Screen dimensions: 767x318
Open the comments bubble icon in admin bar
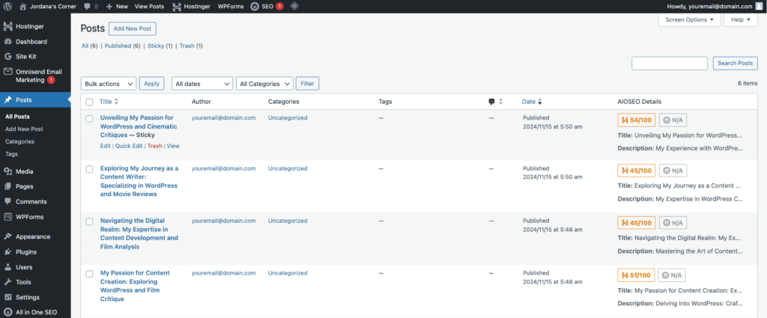(88, 6)
